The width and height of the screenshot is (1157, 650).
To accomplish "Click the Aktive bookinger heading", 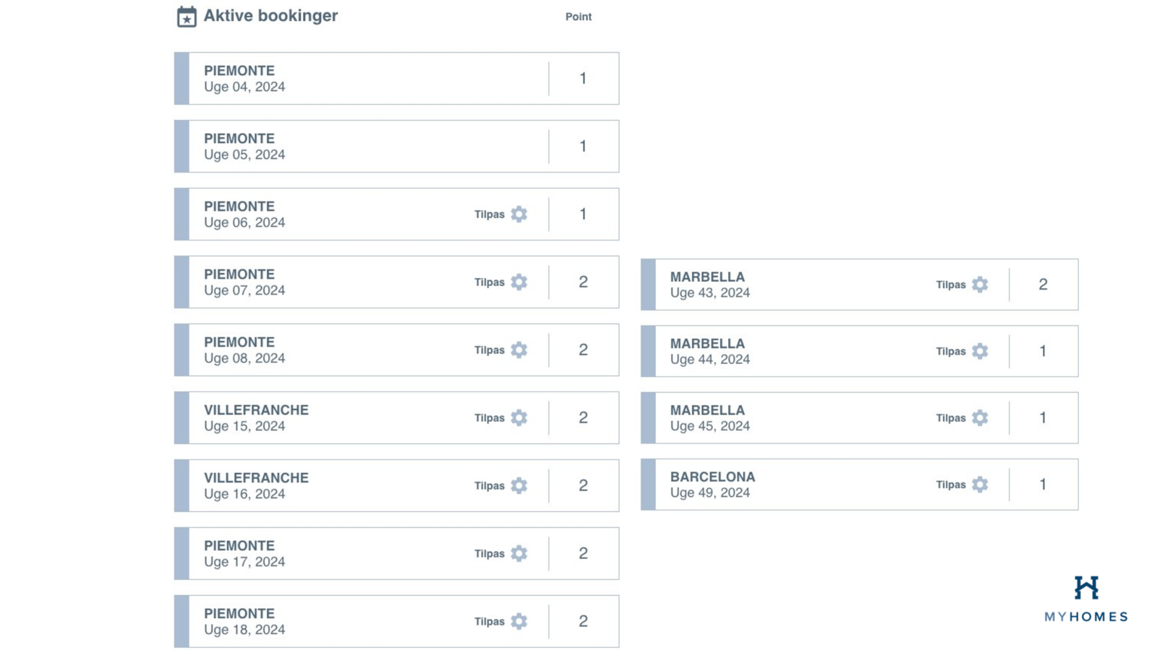I will pyautogui.click(x=270, y=16).
